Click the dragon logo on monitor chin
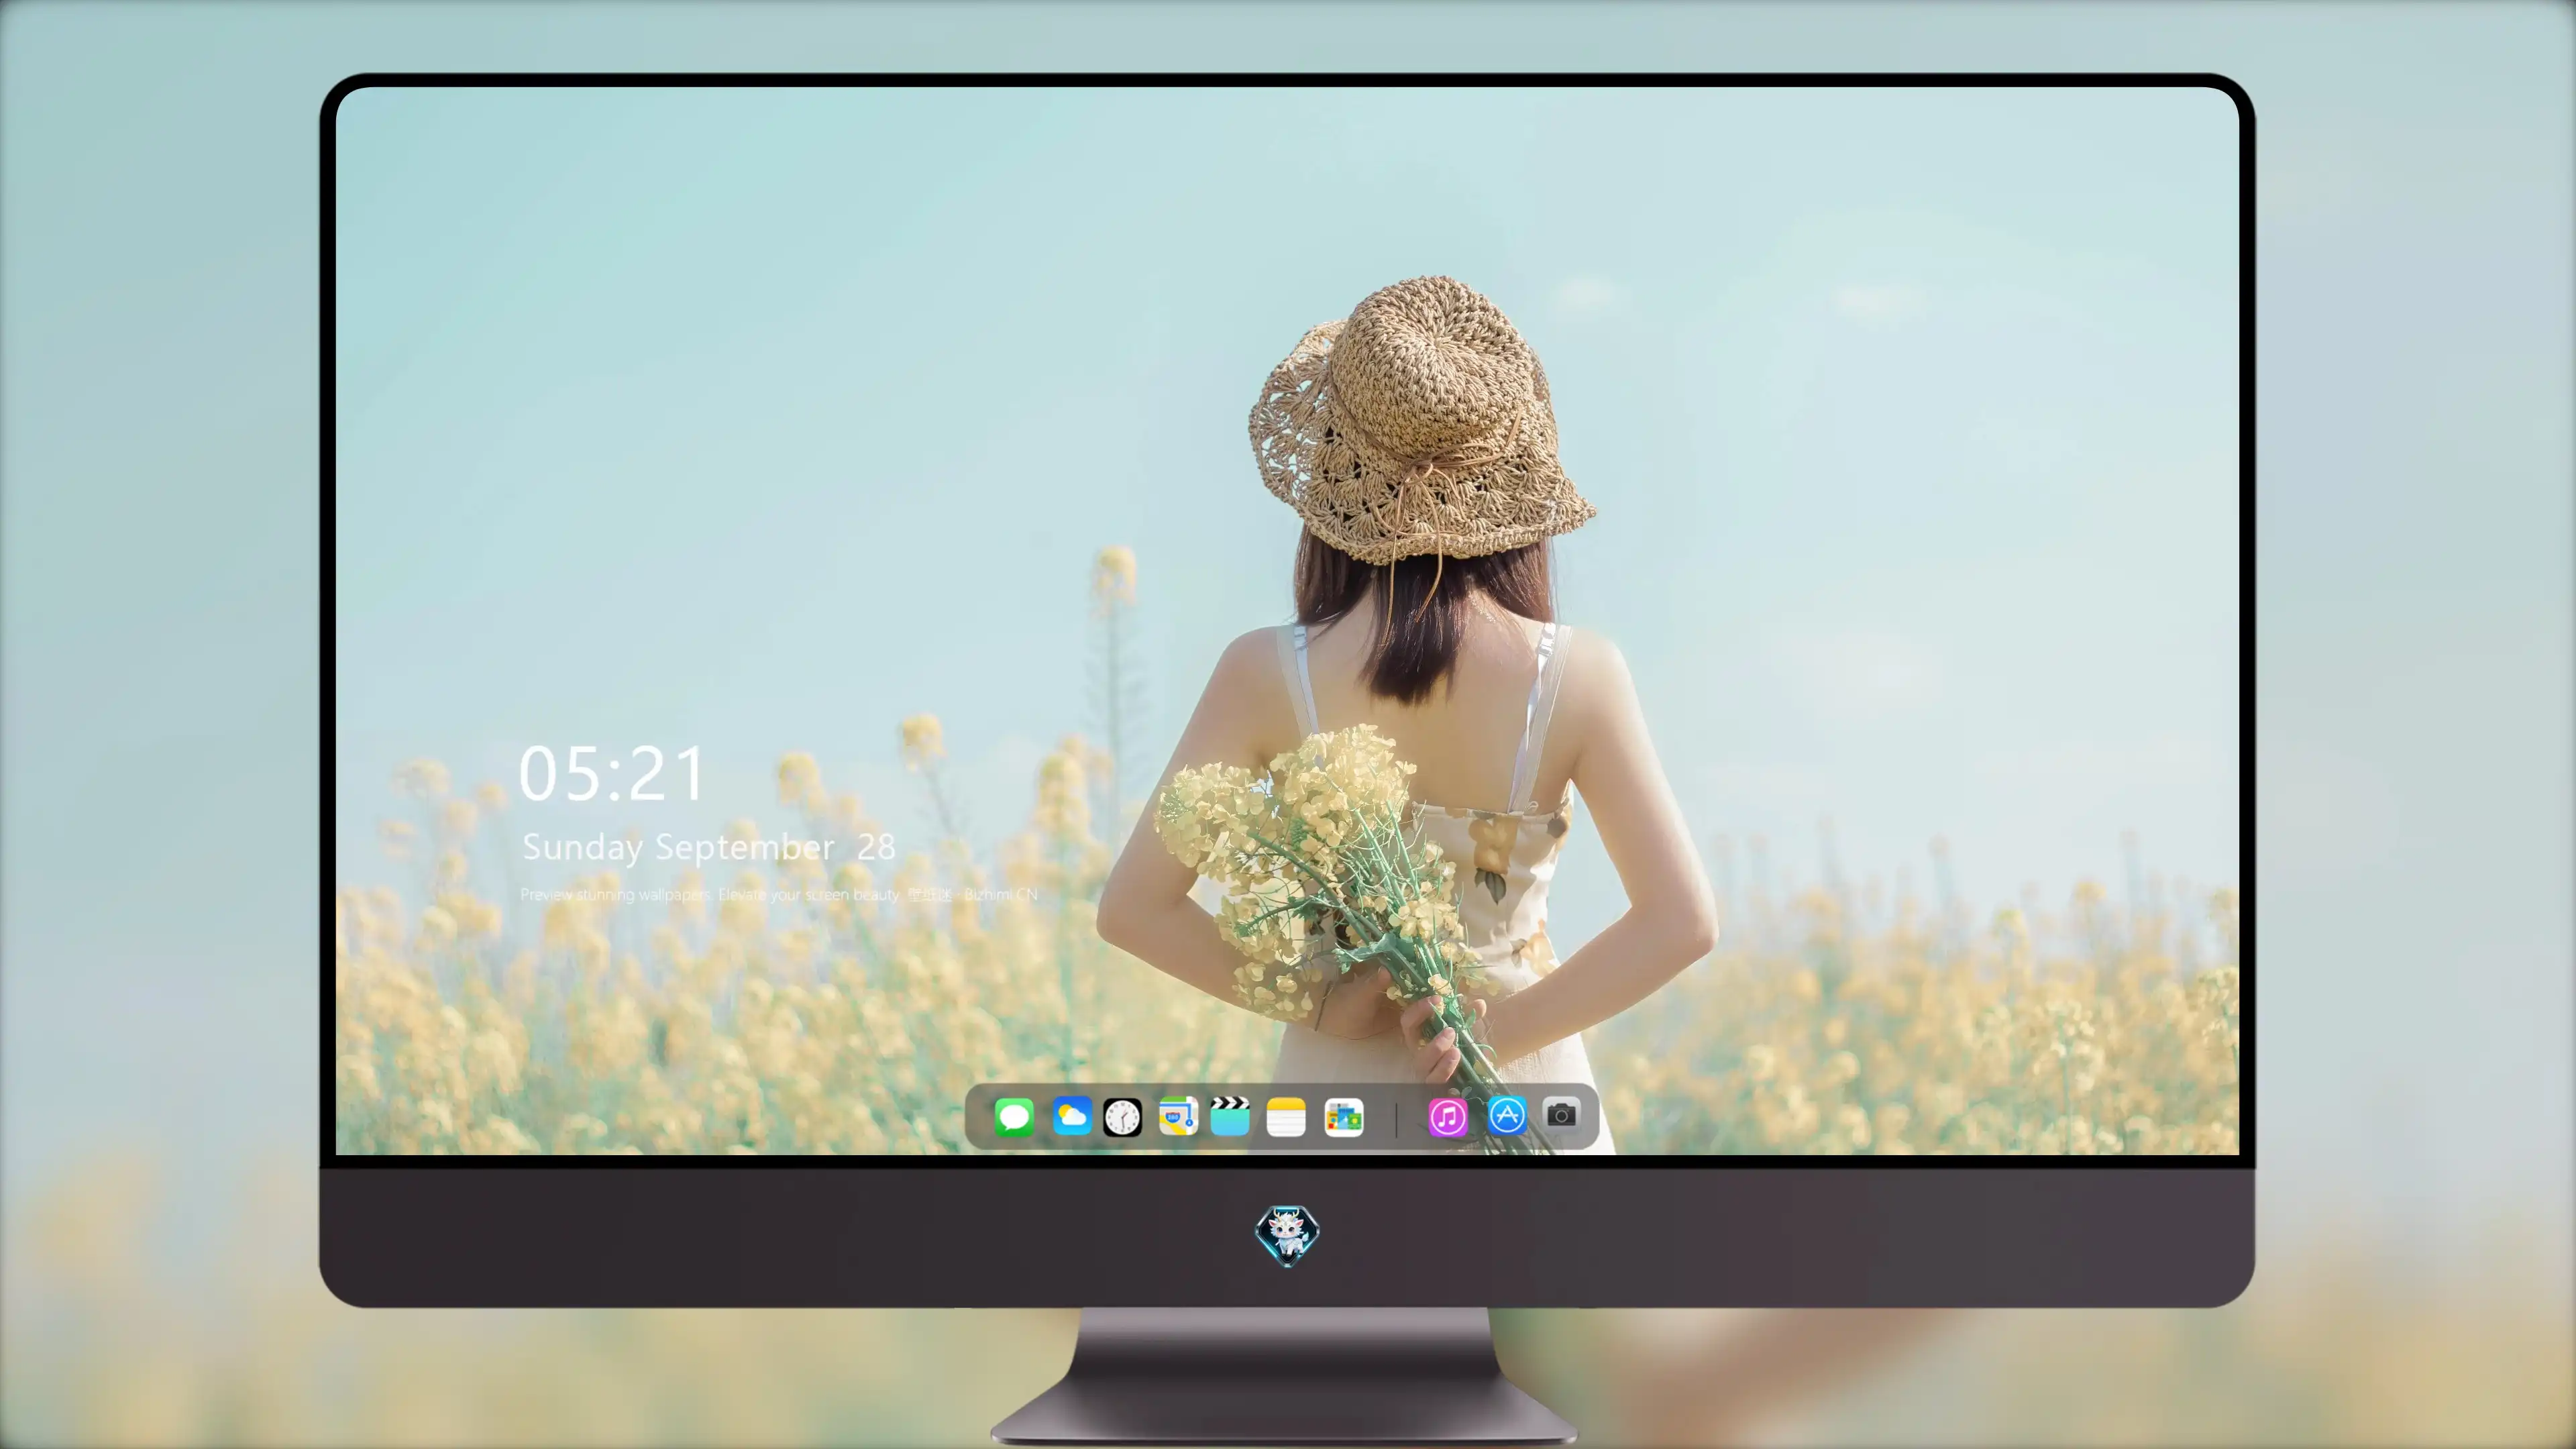This screenshot has height=1449, width=2576. (1287, 1236)
